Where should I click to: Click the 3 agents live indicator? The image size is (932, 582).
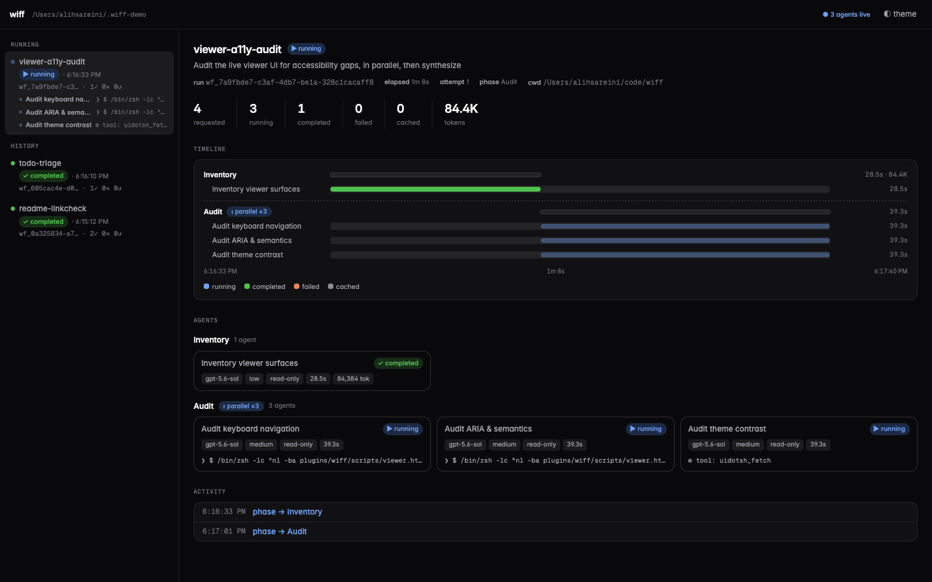pyautogui.click(x=847, y=14)
